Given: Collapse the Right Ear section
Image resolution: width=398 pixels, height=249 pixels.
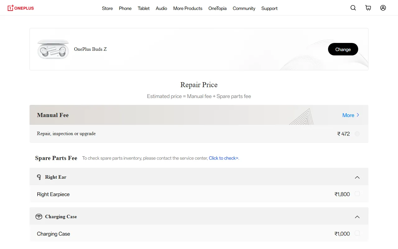Looking at the screenshot, I should tap(357, 177).
